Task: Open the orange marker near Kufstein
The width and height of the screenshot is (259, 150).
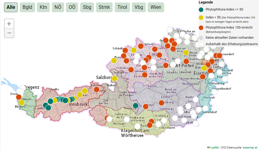Action: pyautogui.click(x=96, y=89)
